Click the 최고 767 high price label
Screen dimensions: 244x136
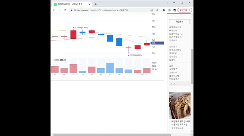(x=80, y=28)
